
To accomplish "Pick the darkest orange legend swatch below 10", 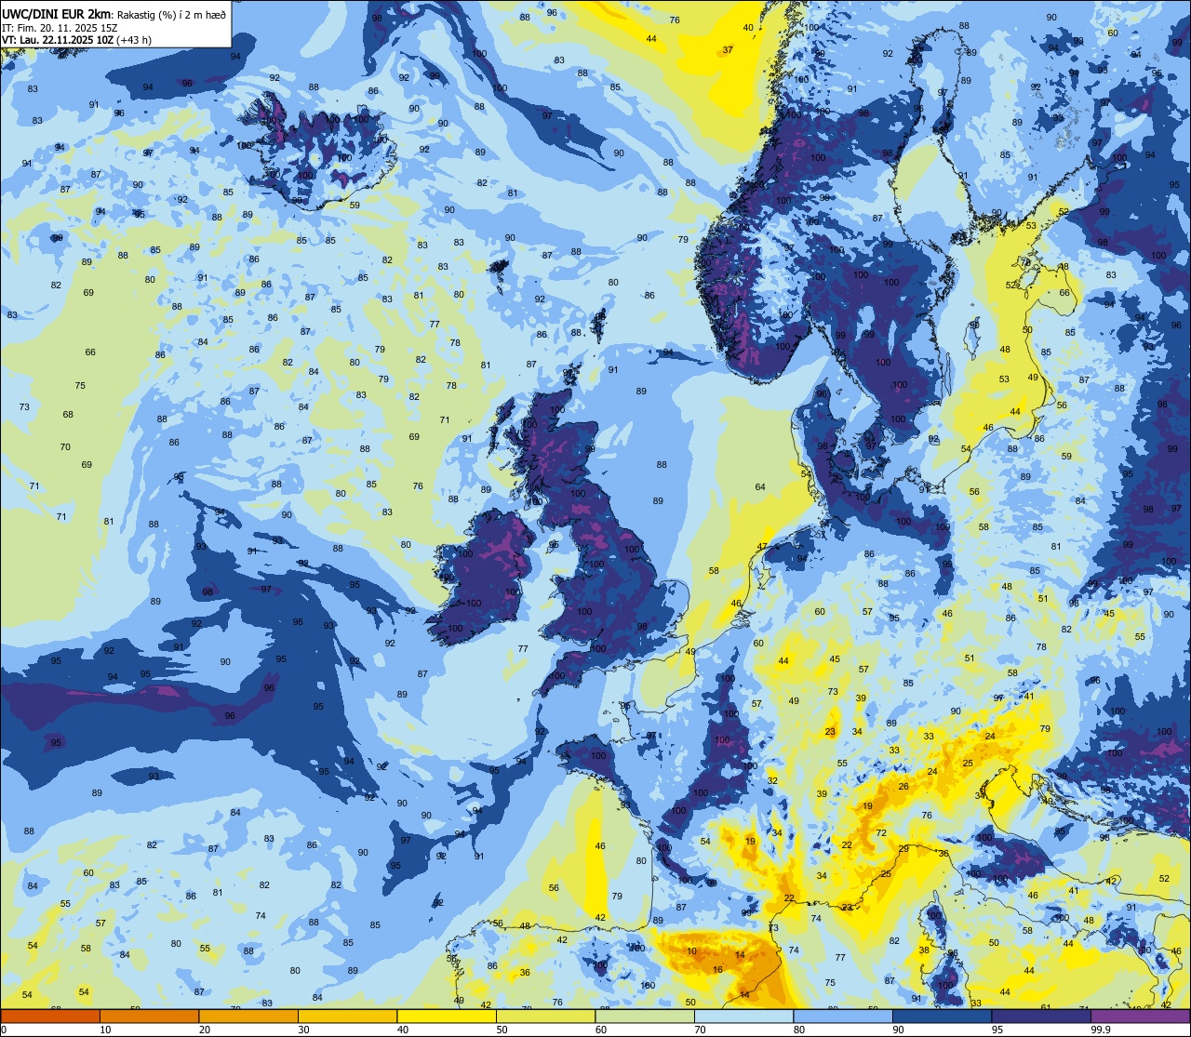I will click(x=50, y=1016).
